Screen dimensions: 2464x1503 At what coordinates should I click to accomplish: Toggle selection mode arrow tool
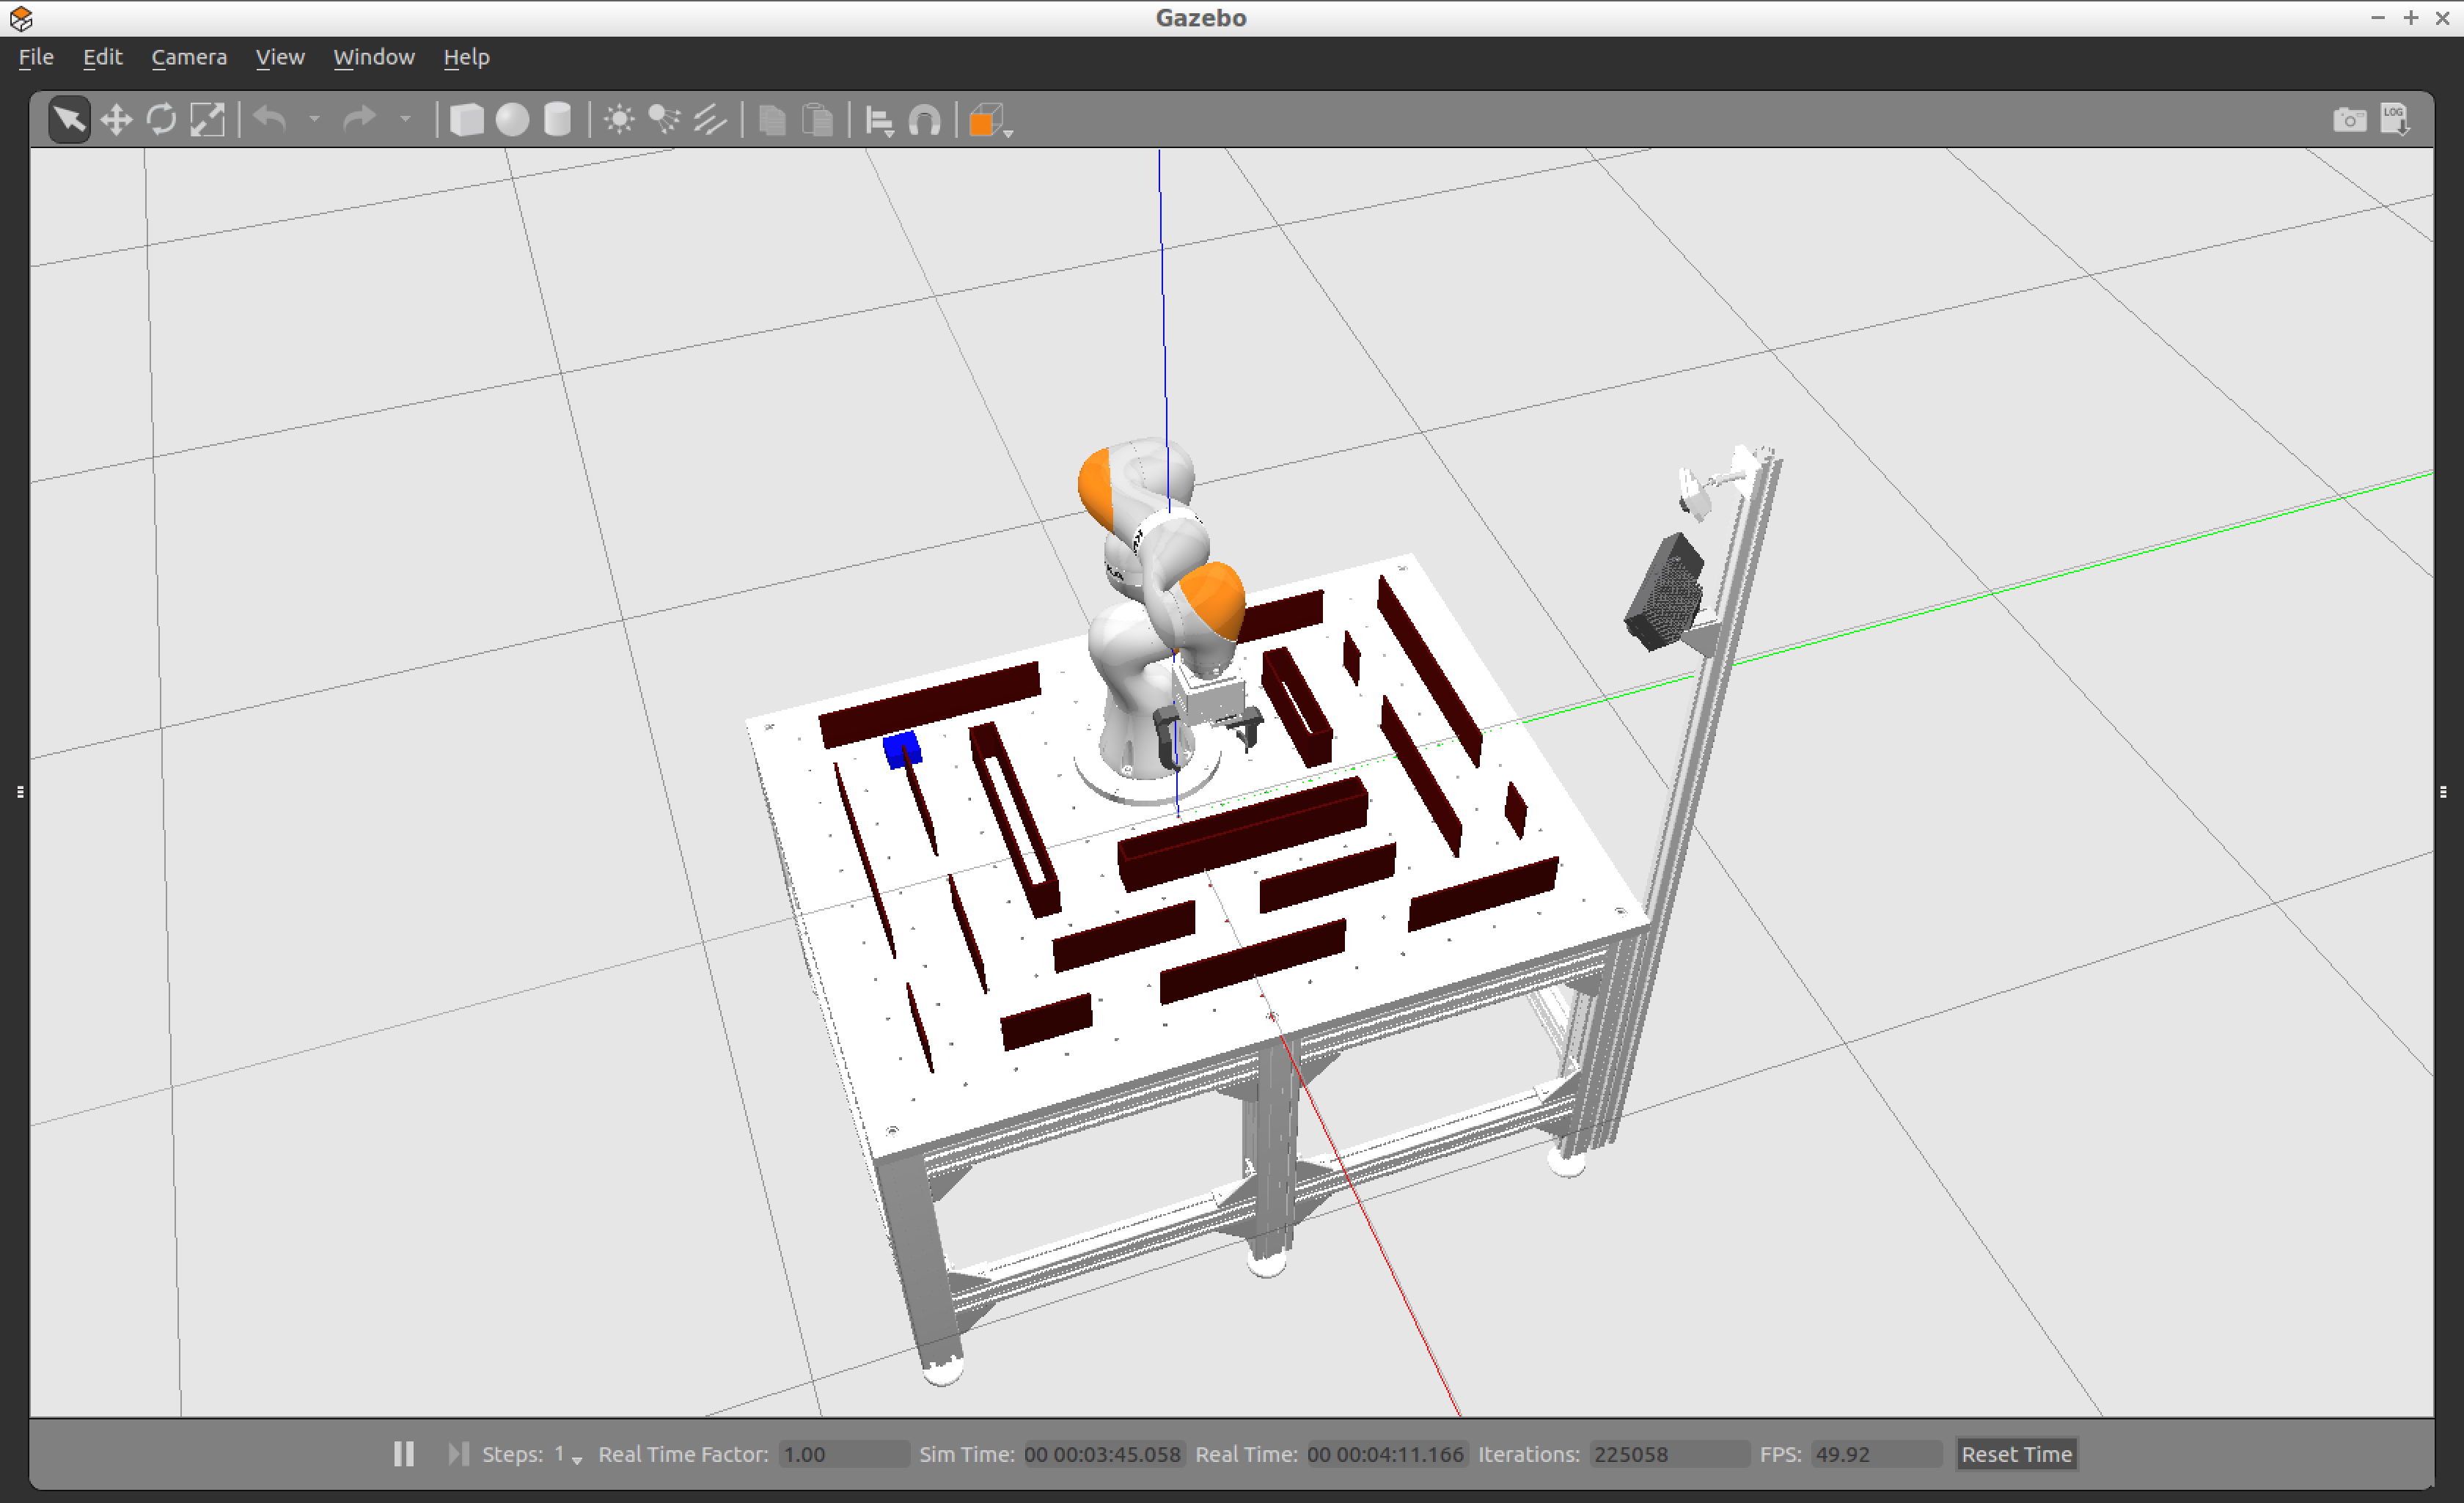tap(69, 120)
